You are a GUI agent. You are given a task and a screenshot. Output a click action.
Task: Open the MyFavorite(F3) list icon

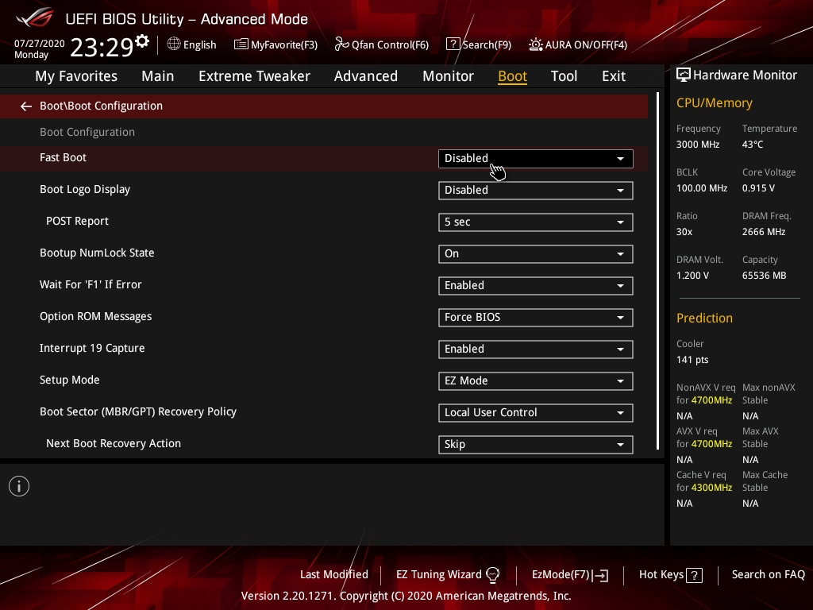coord(241,44)
